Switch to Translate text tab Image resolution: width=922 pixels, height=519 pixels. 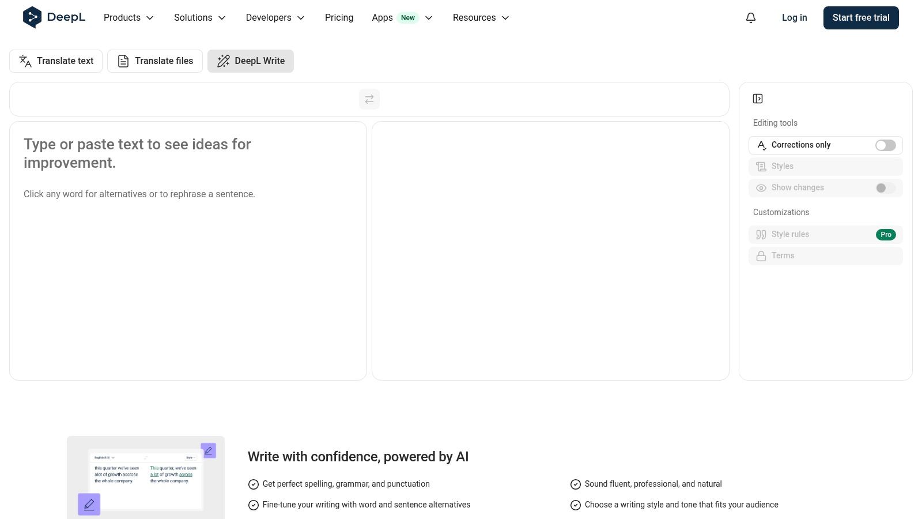click(x=56, y=61)
